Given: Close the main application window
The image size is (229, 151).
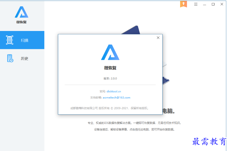Looking at the screenshot, I should point(222,4).
